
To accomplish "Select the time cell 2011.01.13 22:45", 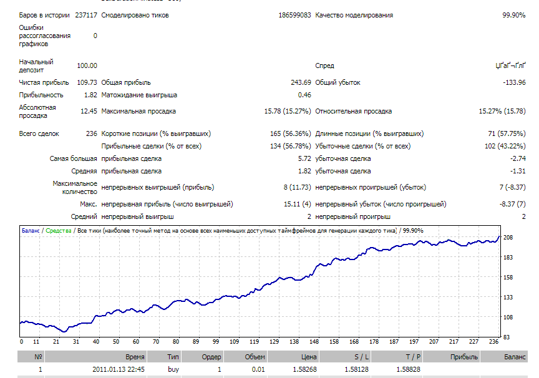I will (x=119, y=369).
